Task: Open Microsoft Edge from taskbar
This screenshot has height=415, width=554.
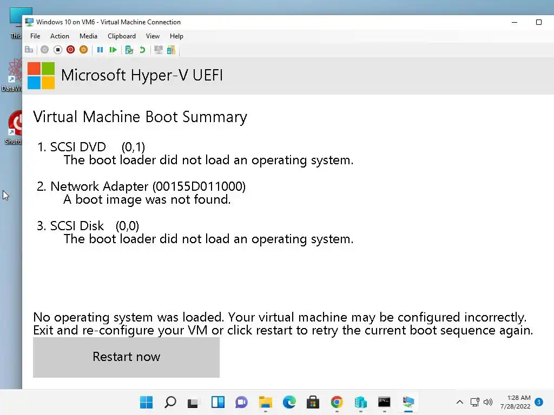Action: (289, 402)
